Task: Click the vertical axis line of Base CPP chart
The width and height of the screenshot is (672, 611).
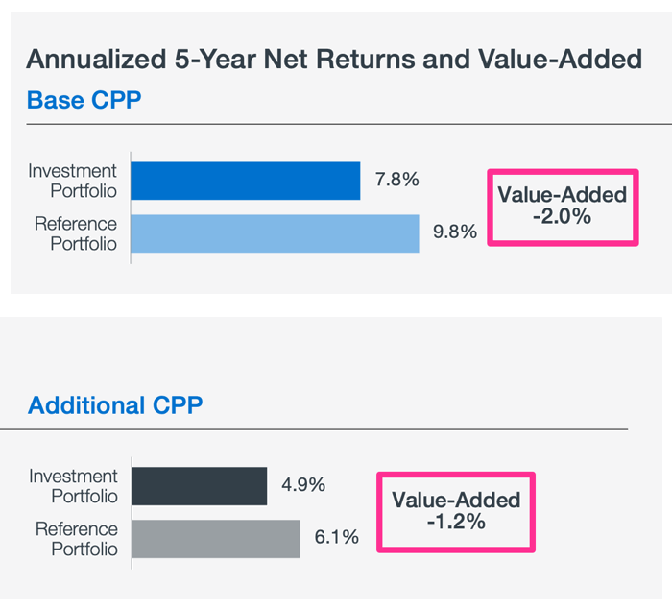Action: tap(131, 208)
